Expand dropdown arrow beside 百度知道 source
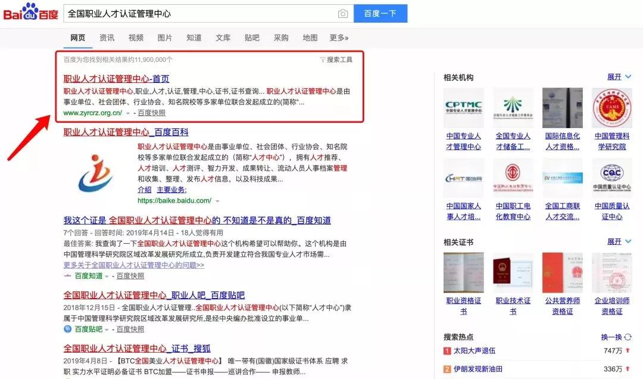 click(107, 277)
